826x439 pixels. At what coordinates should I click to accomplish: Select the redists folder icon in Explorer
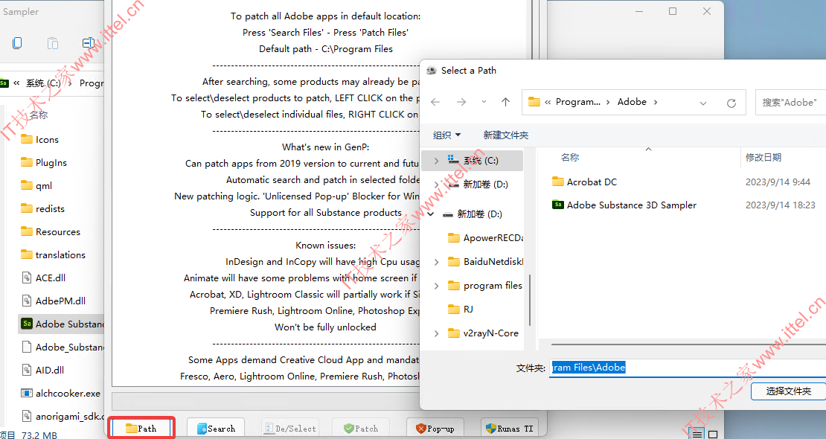(x=26, y=208)
